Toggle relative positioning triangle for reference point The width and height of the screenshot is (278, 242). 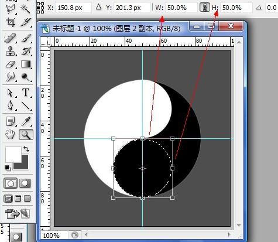tap(99, 7)
